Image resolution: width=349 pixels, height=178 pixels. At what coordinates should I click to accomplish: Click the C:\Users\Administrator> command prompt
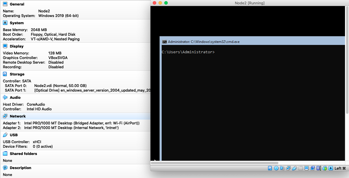[188, 52]
